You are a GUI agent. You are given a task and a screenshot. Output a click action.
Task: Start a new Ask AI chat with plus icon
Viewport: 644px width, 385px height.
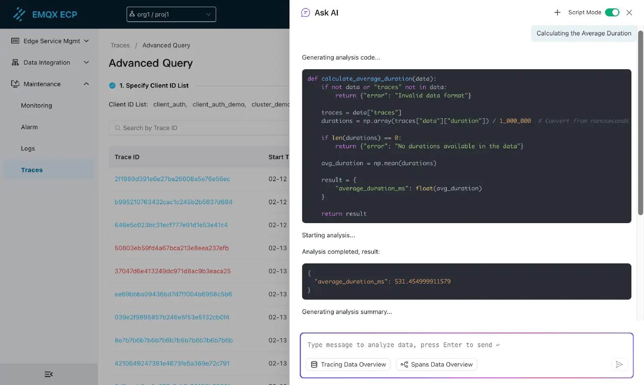coord(557,13)
